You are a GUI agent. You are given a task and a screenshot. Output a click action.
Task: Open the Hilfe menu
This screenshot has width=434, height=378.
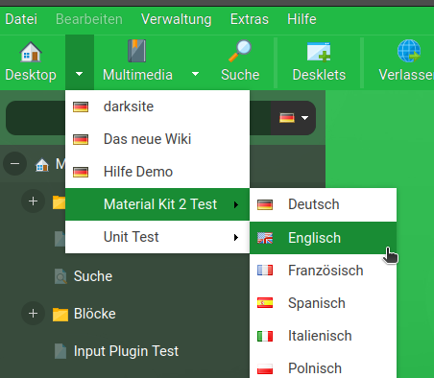301,19
